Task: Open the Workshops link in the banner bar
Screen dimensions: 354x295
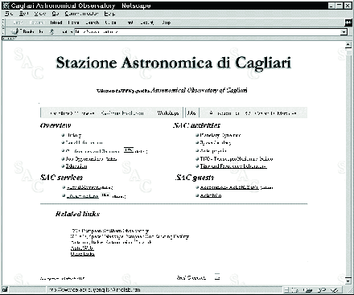Action: tap(168, 113)
